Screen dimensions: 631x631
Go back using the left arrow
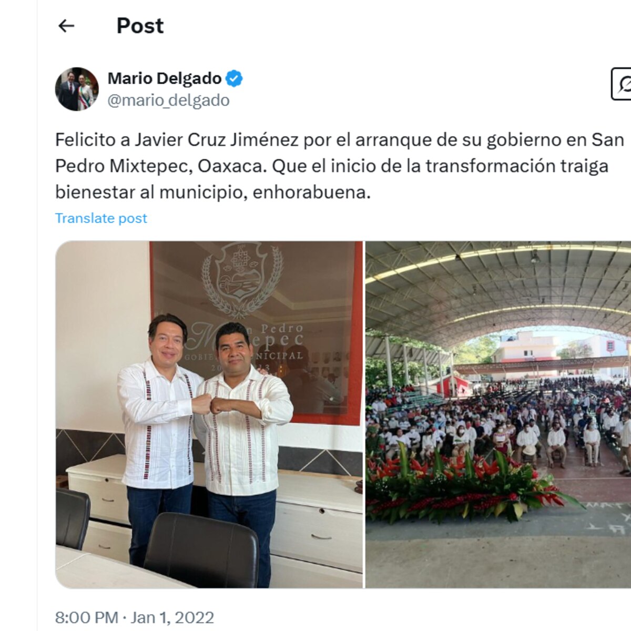coord(66,26)
